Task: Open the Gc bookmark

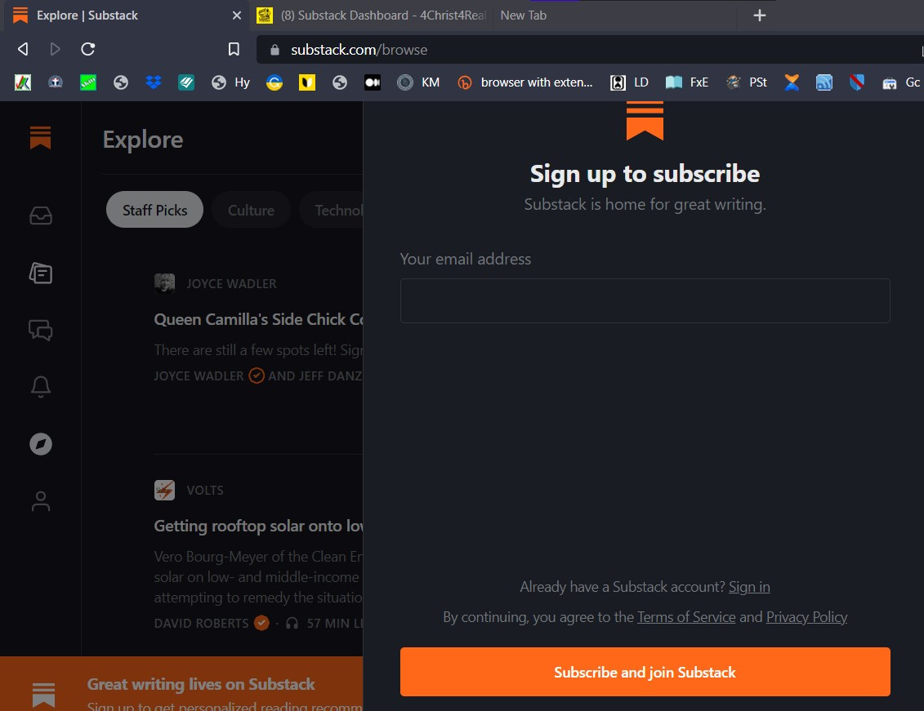Action: click(x=901, y=82)
